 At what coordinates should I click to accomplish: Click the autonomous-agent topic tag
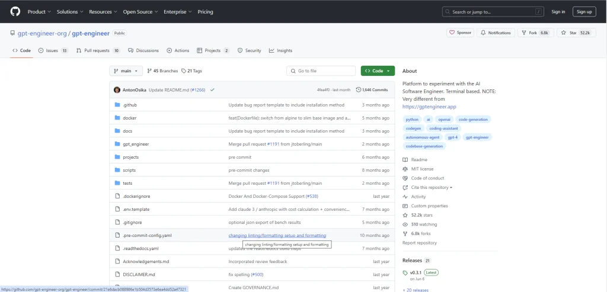click(421, 137)
